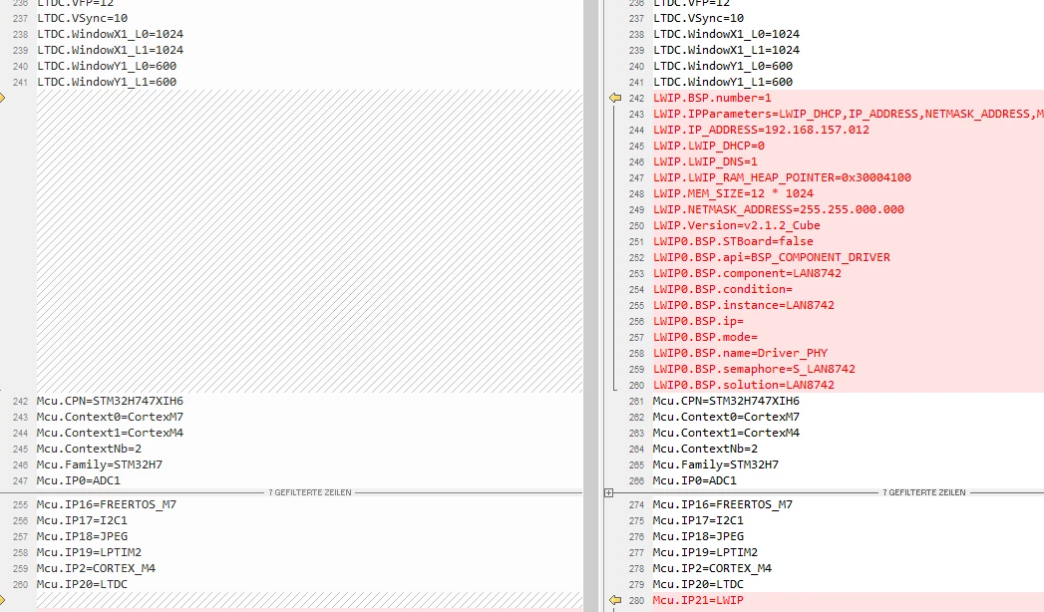Click right pane line 278 Mcu.IP2=CORTEX_M4

click(x=712, y=569)
